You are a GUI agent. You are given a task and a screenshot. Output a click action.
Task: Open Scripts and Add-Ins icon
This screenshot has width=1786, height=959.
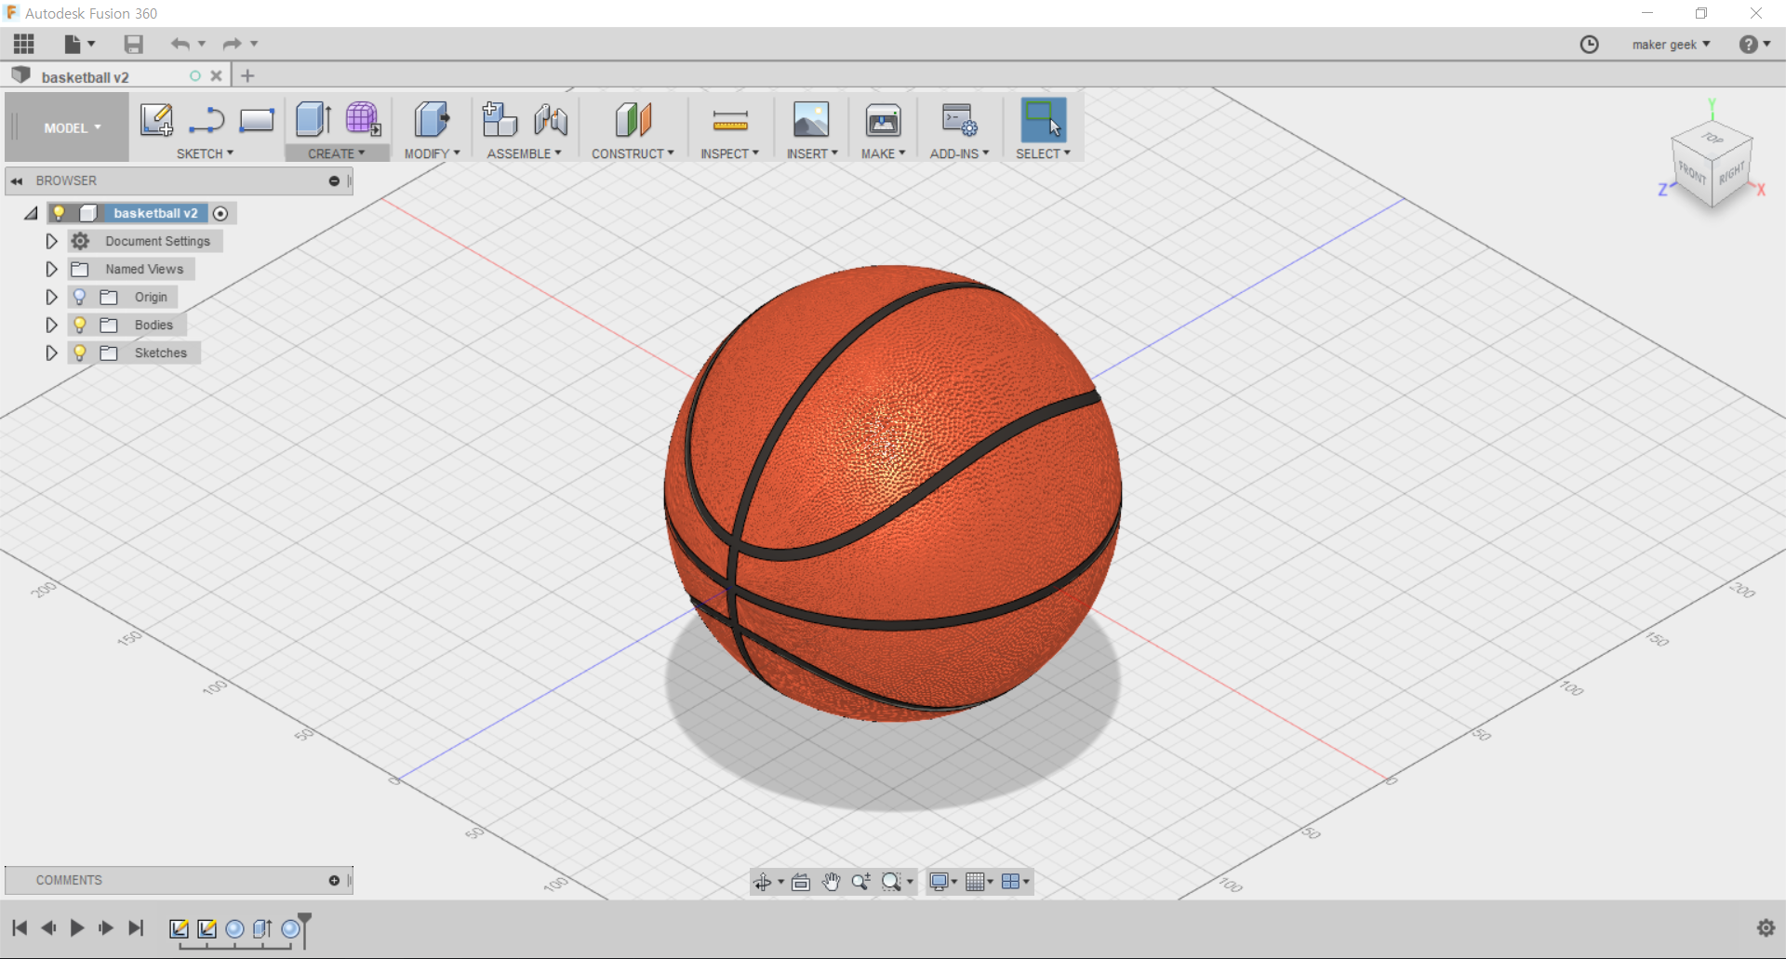pos(959,120)
